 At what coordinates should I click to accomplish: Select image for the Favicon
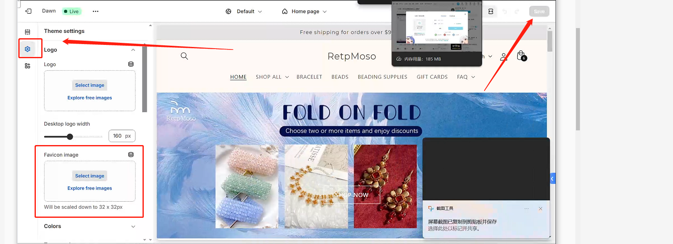tap(90, 176)
